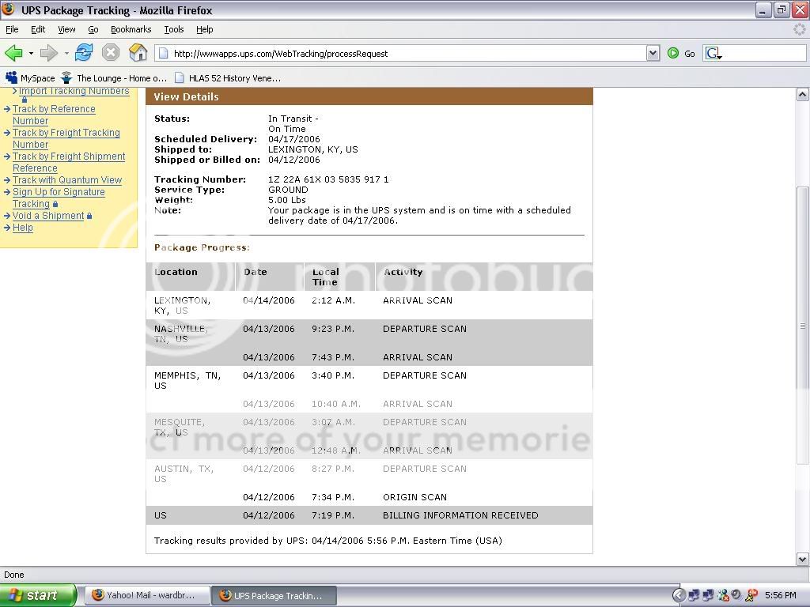Click Track with Quantum View link
The width and height of the screenshot is (810, 607).
67,180
